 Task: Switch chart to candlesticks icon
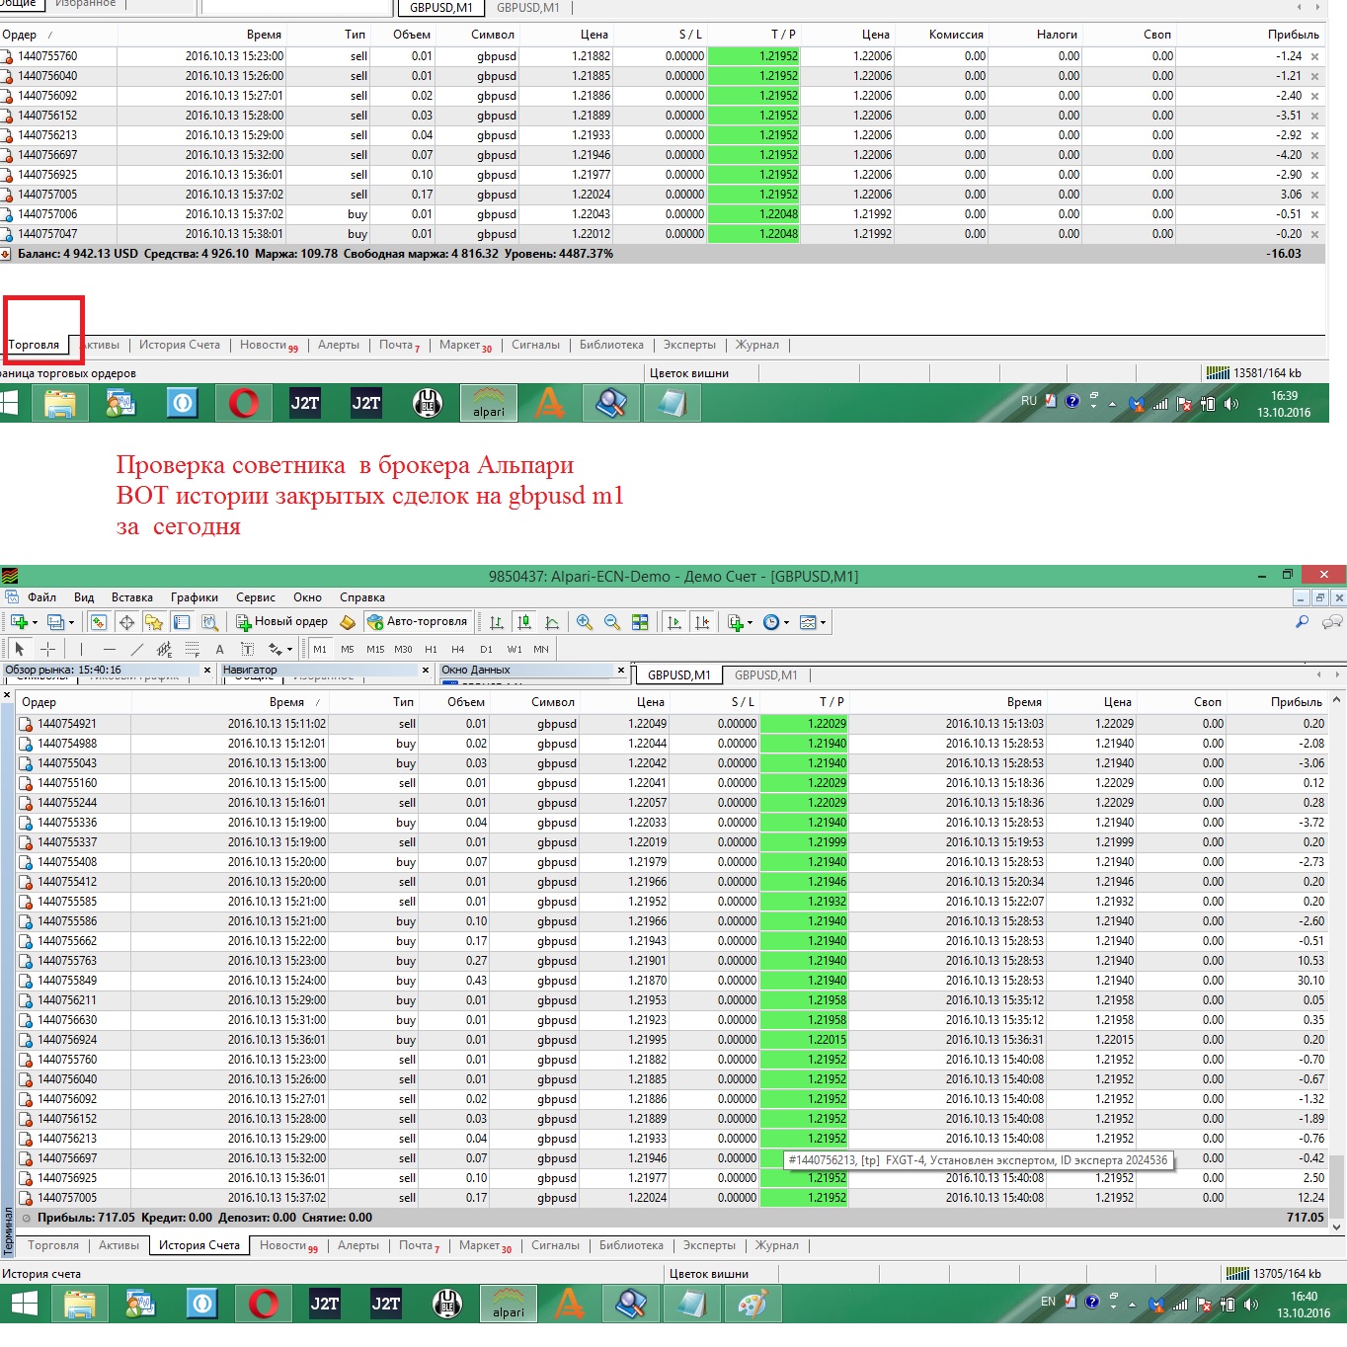(524, 622)
